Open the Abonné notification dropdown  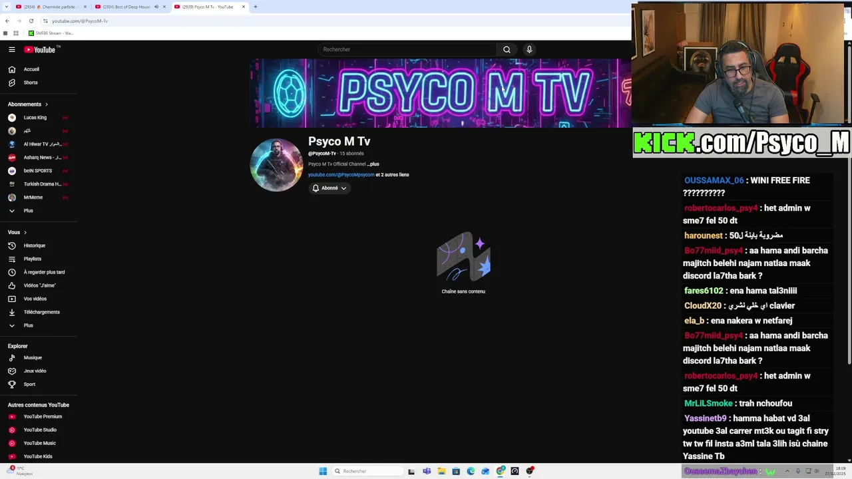(x=329, y=188)
